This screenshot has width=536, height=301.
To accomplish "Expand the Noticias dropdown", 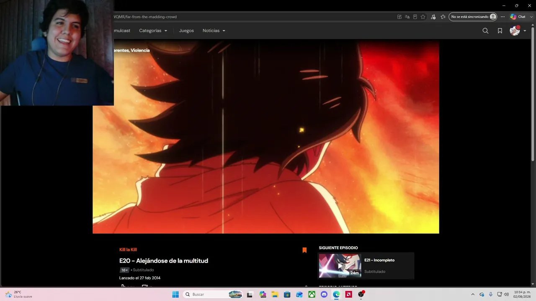I will tap(214, 31).
